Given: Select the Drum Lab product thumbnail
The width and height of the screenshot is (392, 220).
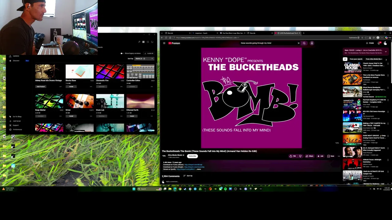Looking at the screenshot, I should [x=110, y=101].
